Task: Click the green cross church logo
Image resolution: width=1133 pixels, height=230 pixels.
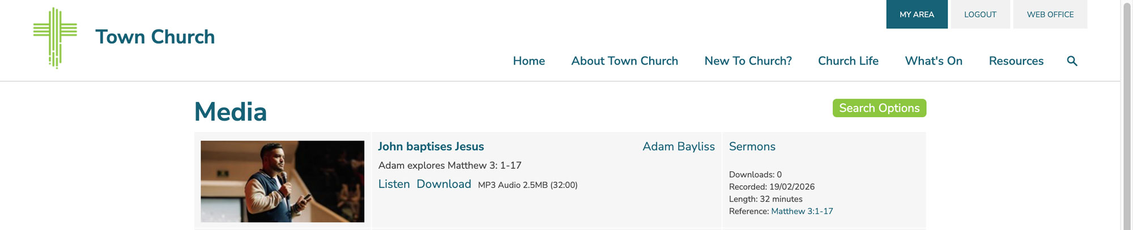Action: click(x=55, y=38)
